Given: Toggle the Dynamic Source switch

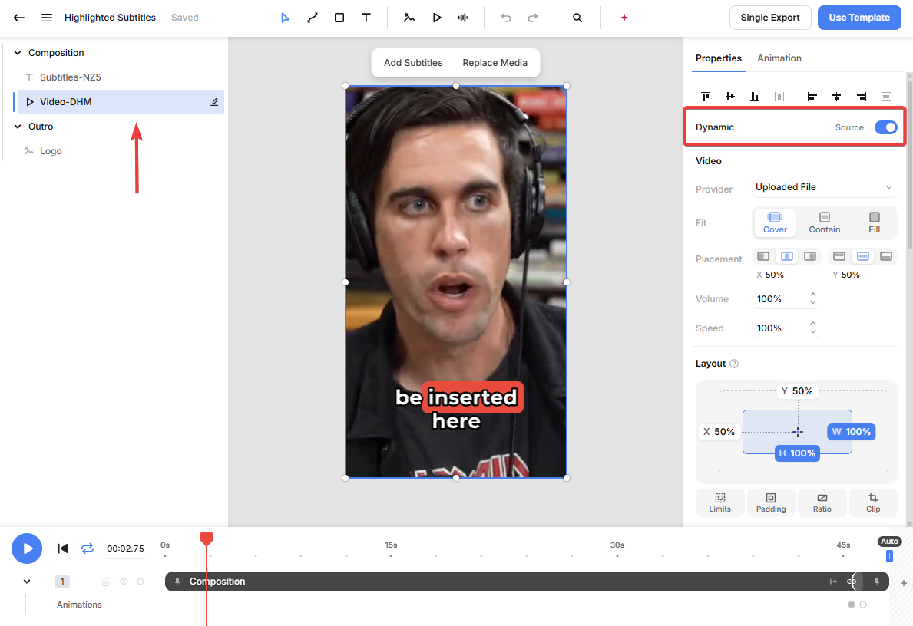Looking at the screenshot, I should pyautogui.click(x=885, y=127).
